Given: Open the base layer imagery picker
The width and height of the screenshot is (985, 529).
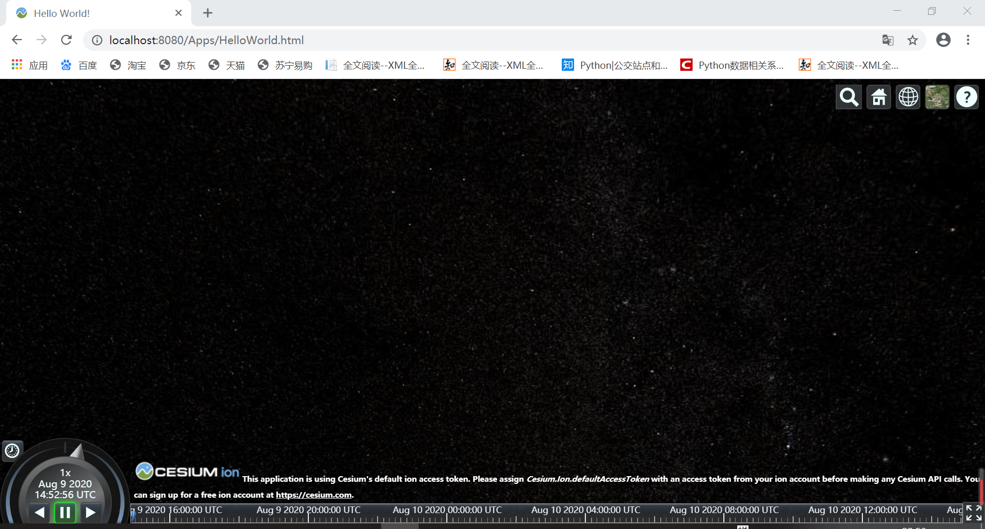Looking at the screenshot, I should tap(937, 97).
